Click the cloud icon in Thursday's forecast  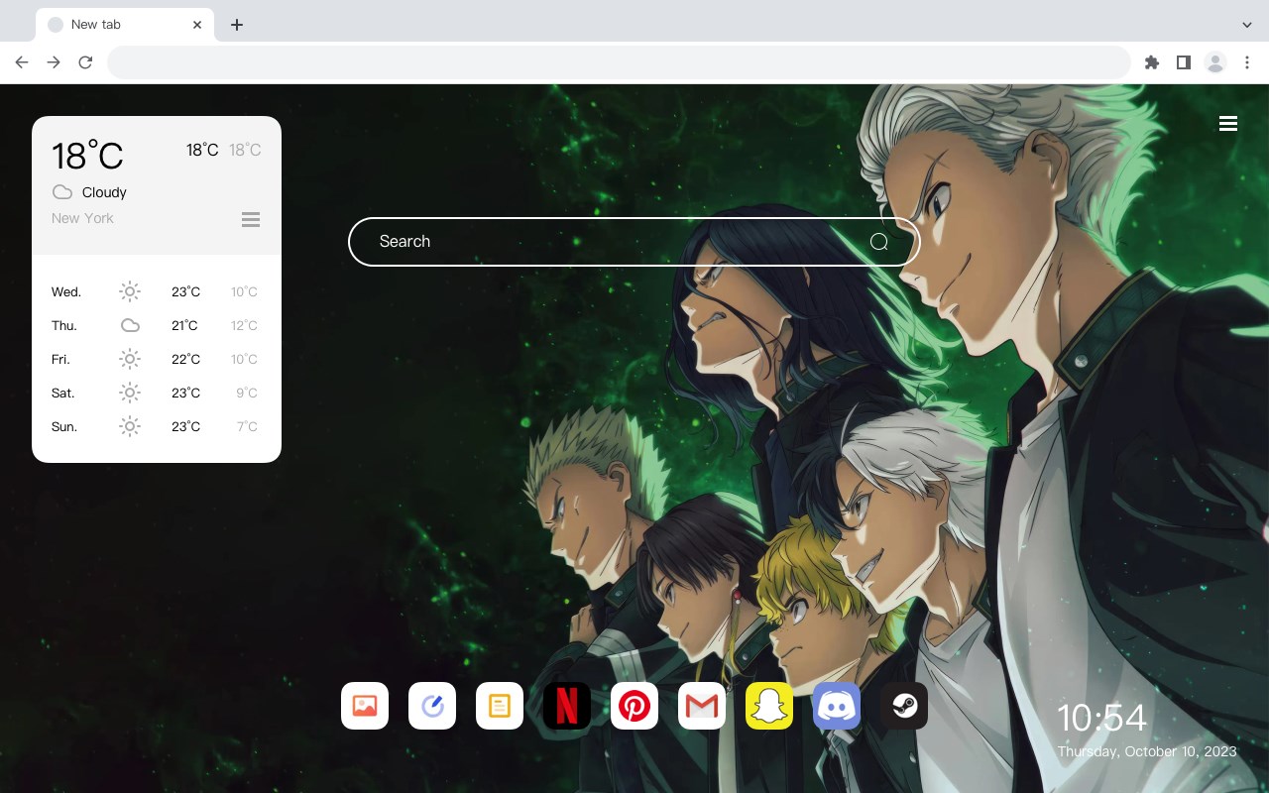(x=130, y=325)
